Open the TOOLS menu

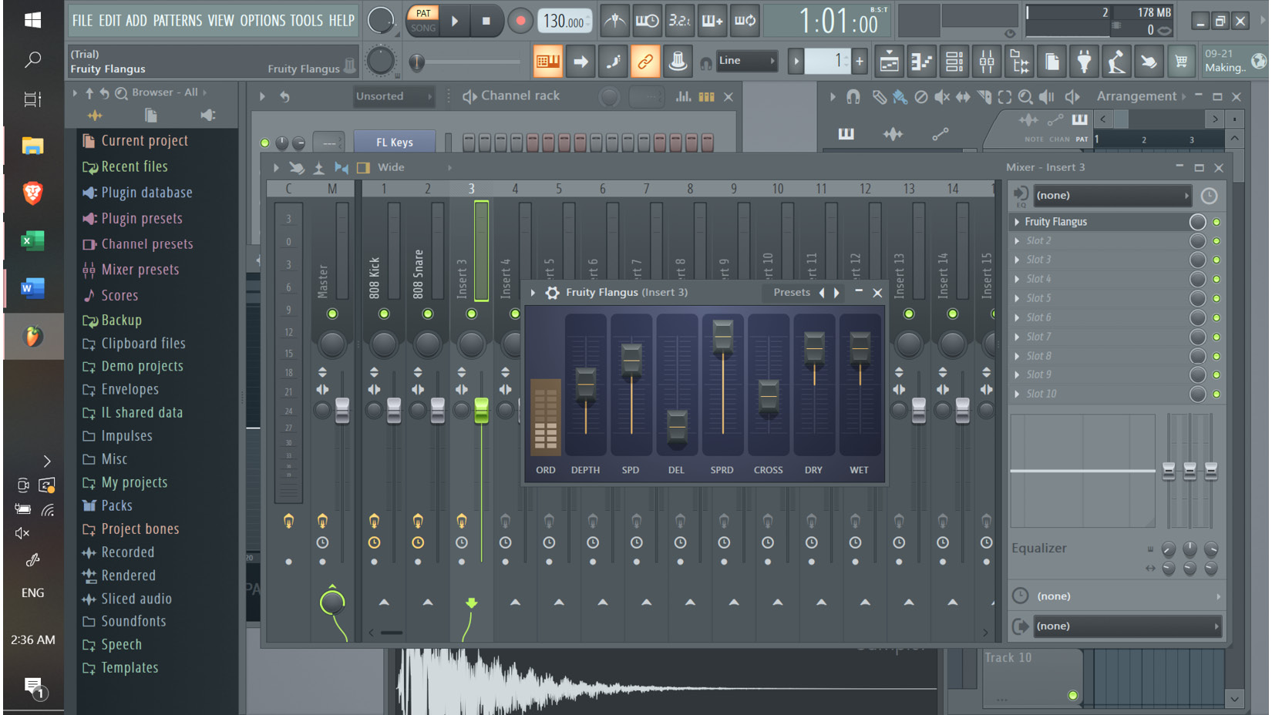point(307,21)
